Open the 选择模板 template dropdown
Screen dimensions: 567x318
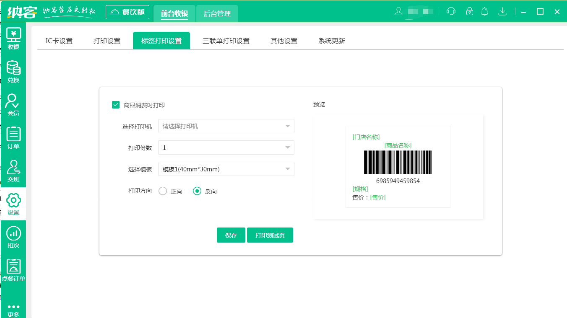pyautogui.click(x=226, y=169)
